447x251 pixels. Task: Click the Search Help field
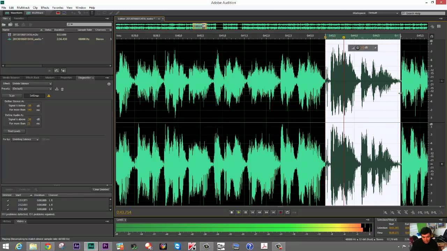[423, 13]
